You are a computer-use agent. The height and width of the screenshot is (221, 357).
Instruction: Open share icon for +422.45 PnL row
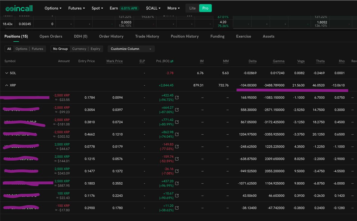[177, 98]
